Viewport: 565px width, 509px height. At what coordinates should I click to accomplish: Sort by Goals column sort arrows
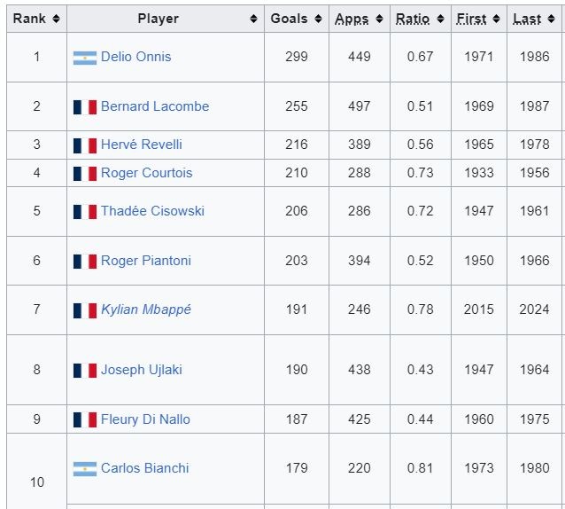coord(318,19)
